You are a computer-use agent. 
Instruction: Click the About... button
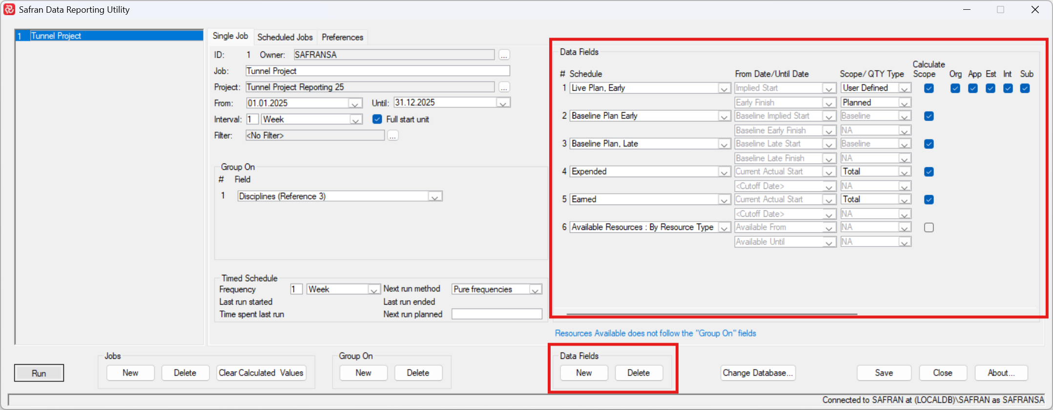[x=1001, y=373]
